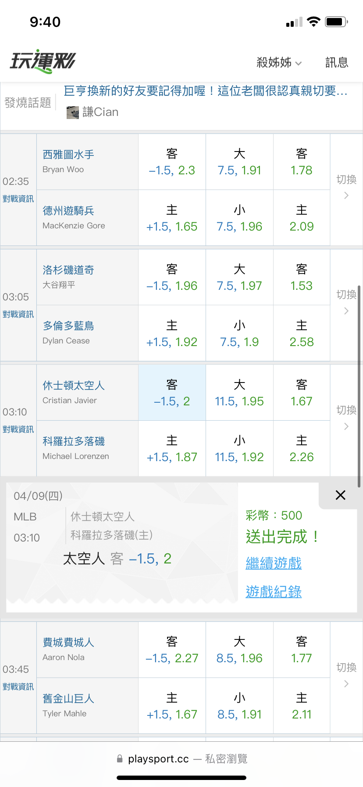Screen dimensions: 363x787
Task: Choose 小 8.5, 1.91 under for Giants game
Action: click(239, 706)
